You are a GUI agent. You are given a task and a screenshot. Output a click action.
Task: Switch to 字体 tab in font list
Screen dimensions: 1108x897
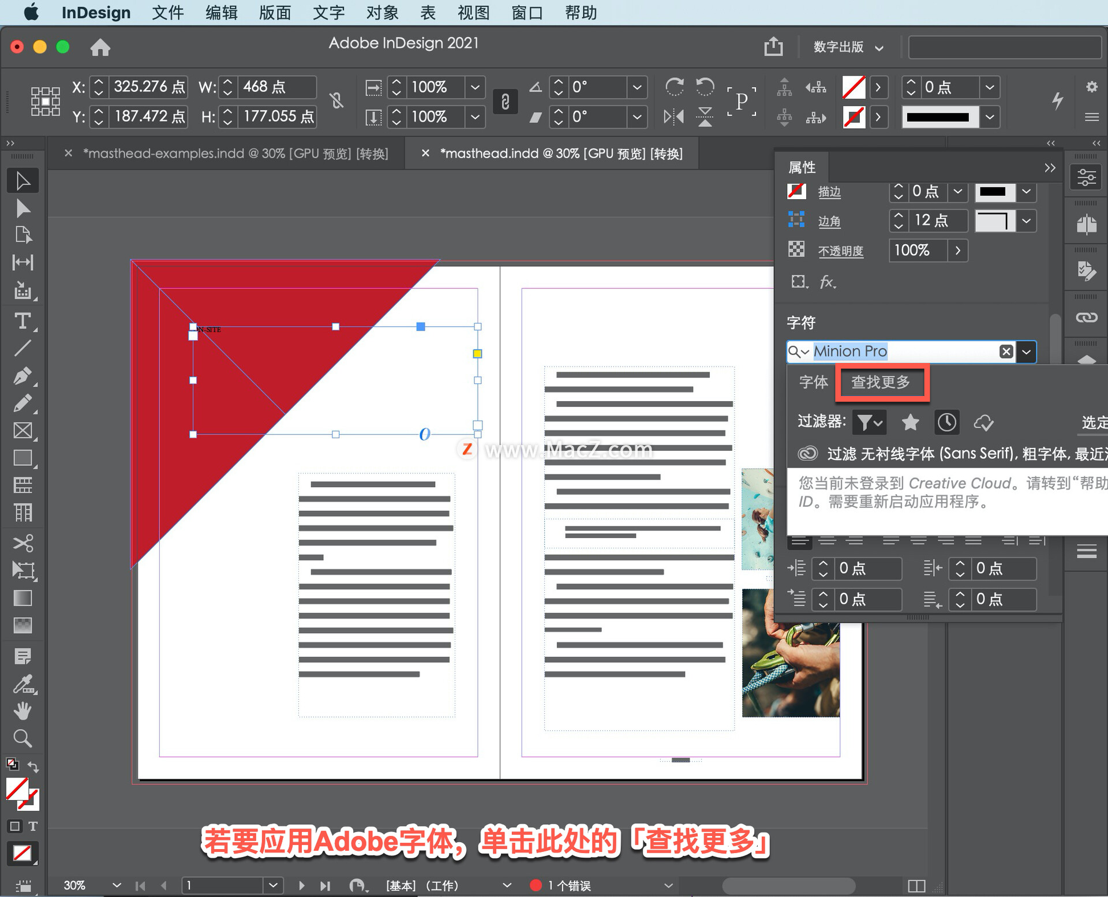click(814, 382)
